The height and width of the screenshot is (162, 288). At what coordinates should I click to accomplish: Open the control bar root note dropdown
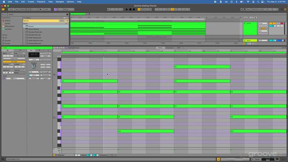60,9
